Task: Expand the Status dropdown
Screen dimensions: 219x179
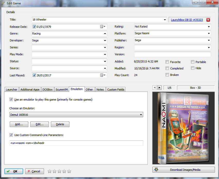Action: tap(105, 61)
